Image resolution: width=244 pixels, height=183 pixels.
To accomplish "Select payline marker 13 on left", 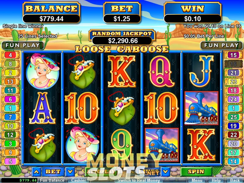I will [x=10, y=81].
